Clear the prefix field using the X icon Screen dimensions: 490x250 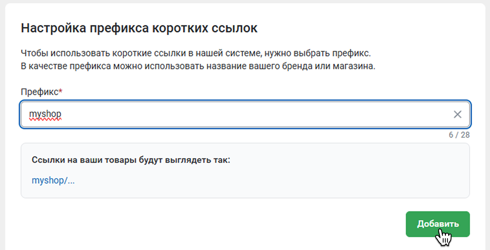(457, 114)
